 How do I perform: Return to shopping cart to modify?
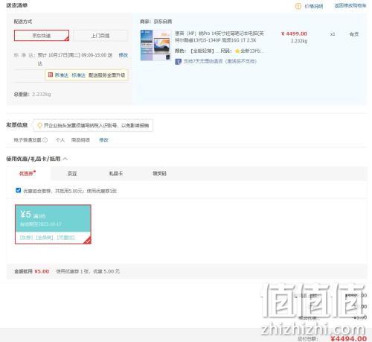[x=350, y=5]
